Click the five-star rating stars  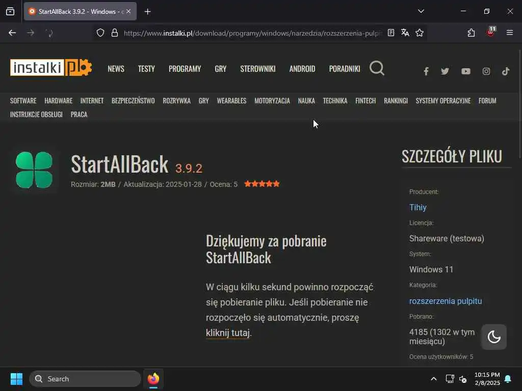coord(262,184)
